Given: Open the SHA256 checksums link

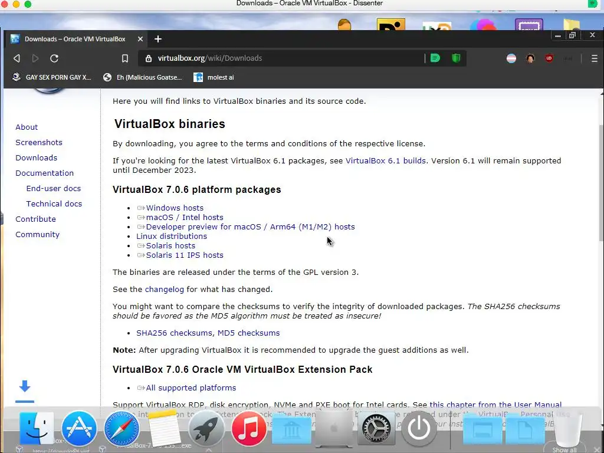Looking at the screenshot, I should point(174,333).
